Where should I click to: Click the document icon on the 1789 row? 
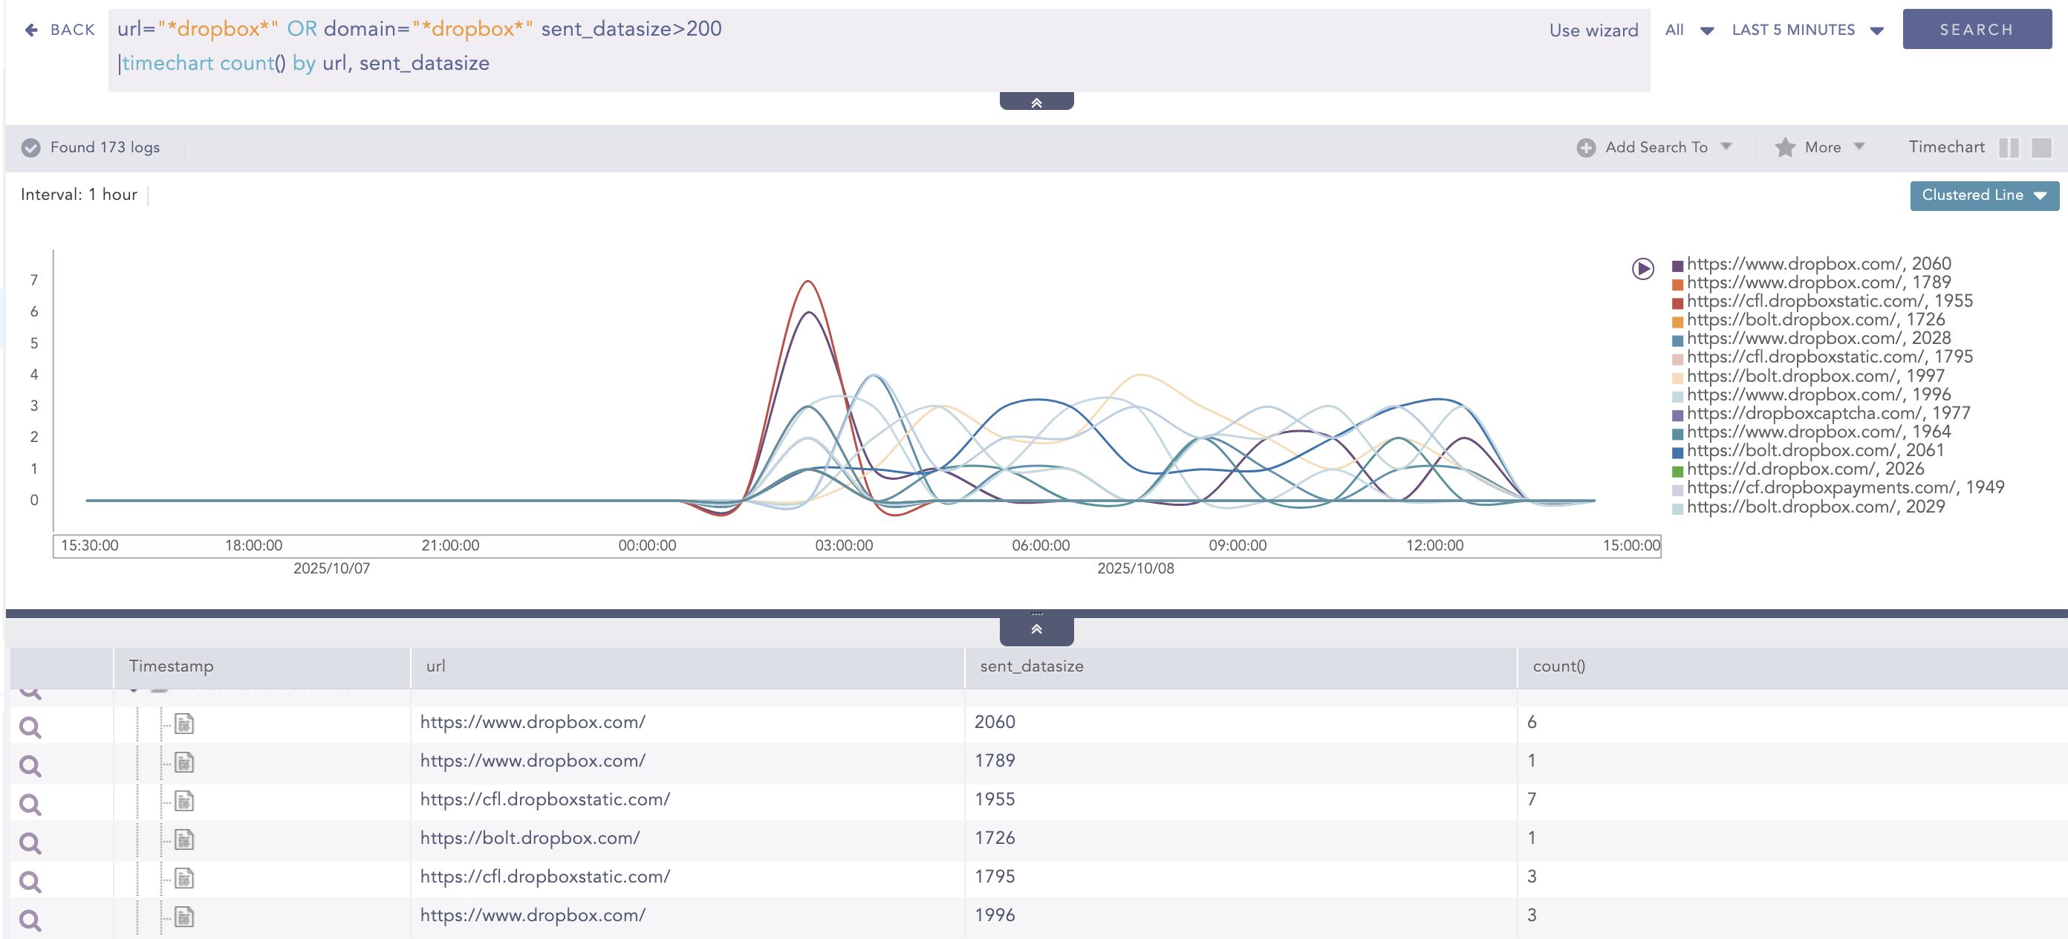point(185,762)
